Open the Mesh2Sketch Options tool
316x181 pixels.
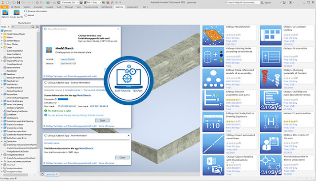click(x=5, y=14)
